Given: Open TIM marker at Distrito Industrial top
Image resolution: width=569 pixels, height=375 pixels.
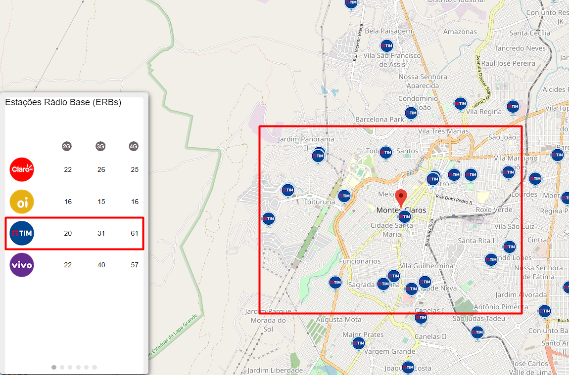Looking at the screenshot, I should [x=351, y=3].
